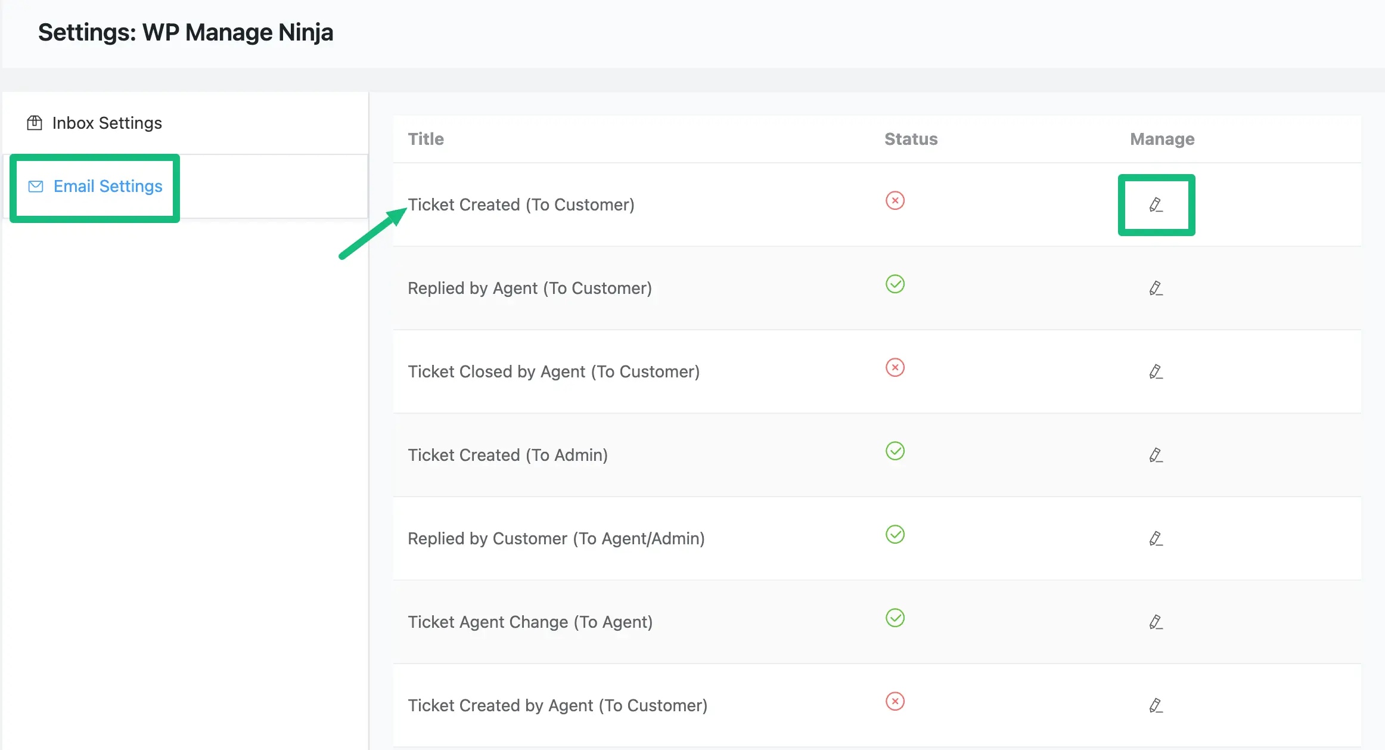Click the "Ticket Created by Agent (To Customer)" title
Screen dimensions: 1385x750
click(558, 705)
